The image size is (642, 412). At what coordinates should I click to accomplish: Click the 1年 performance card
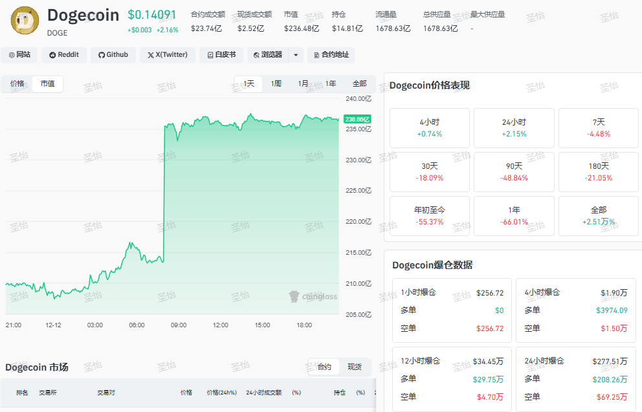[514, 216]
